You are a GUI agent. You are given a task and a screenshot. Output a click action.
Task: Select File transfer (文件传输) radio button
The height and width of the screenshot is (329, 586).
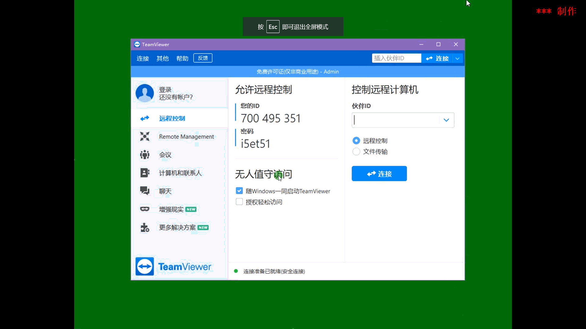coord(356,152)
